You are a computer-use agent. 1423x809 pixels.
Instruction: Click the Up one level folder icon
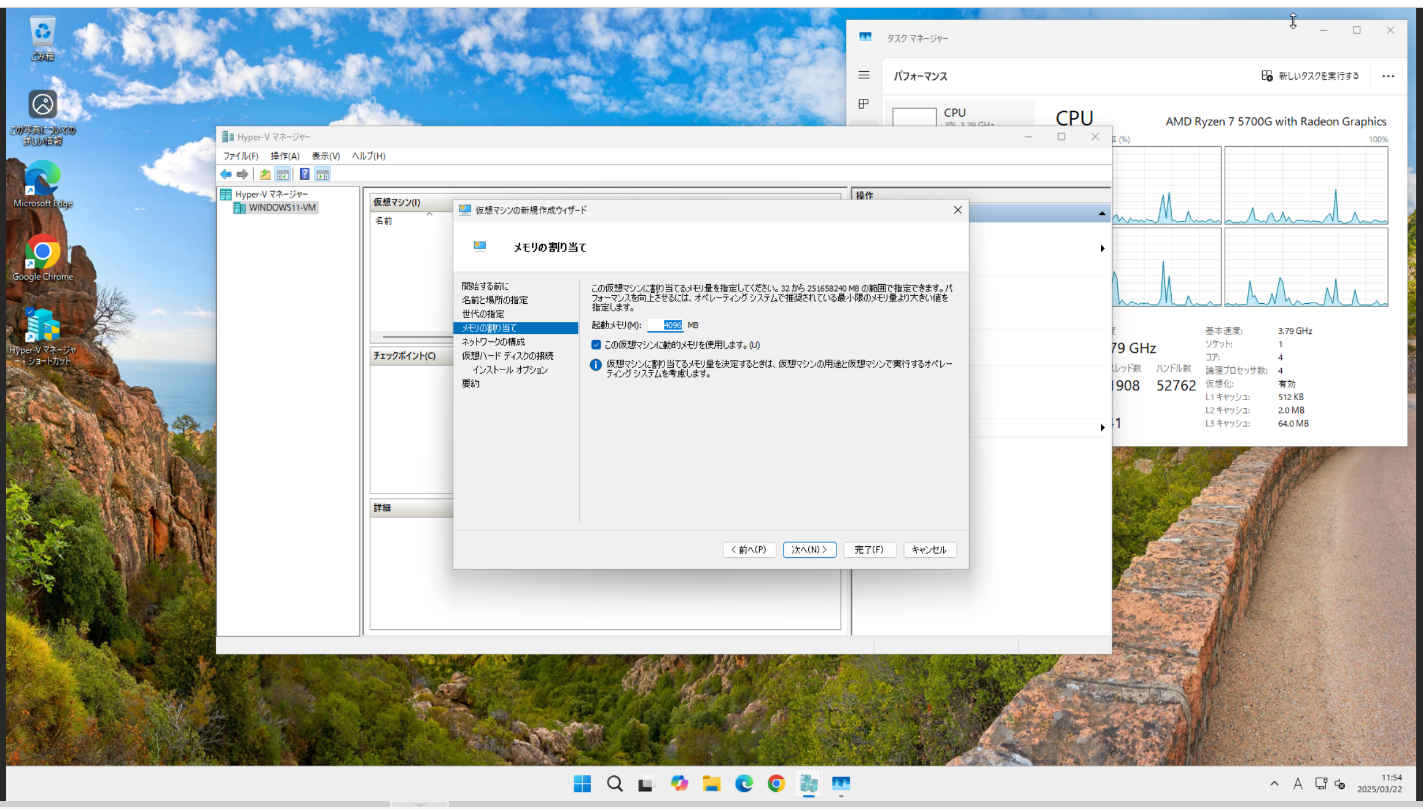coord(265,174)
